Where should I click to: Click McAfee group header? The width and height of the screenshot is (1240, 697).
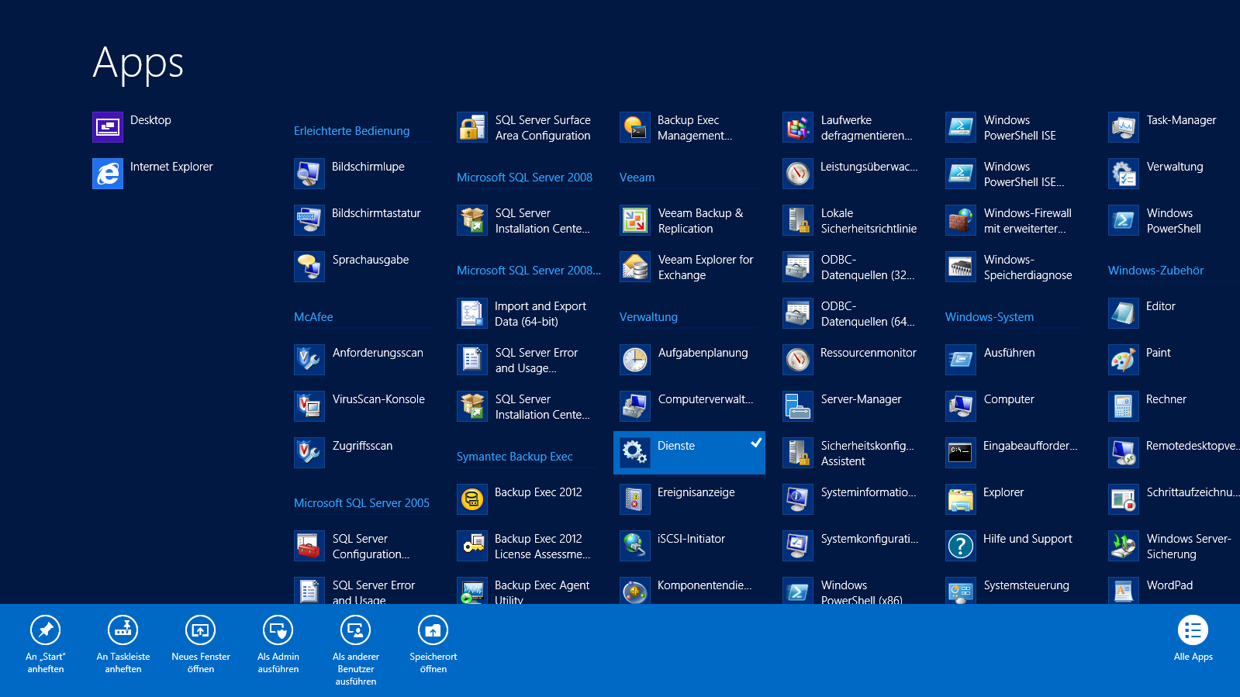(313, 317)
